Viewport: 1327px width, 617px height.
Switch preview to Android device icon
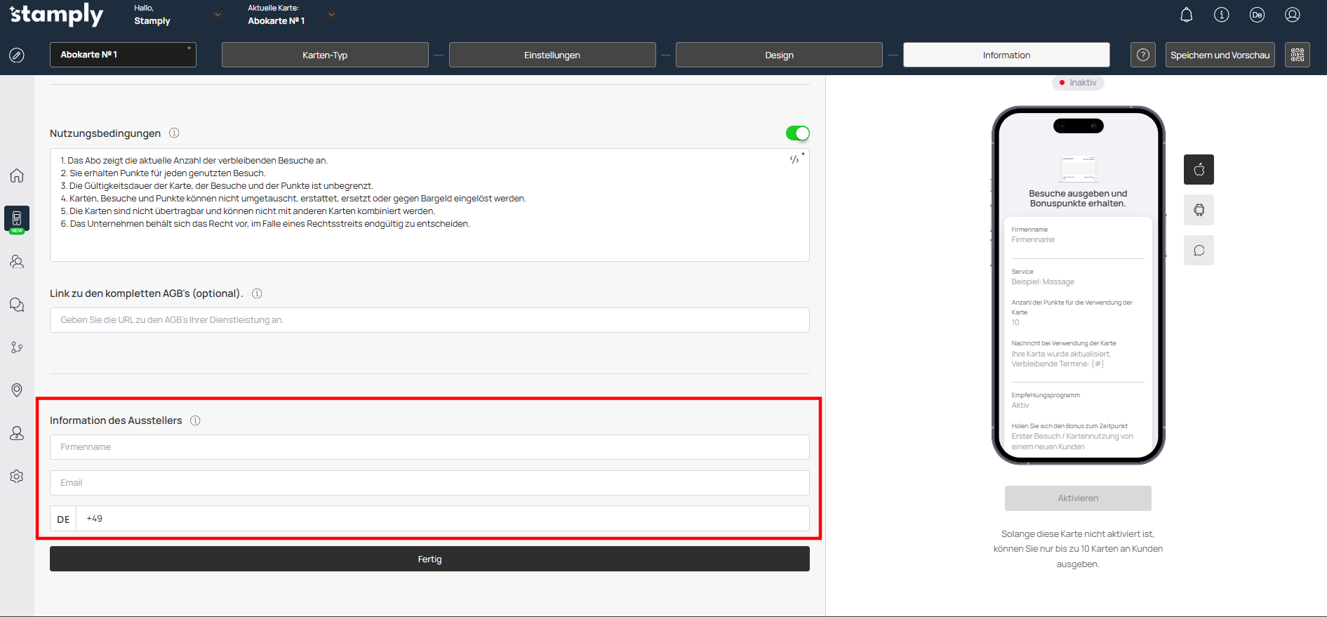tap(1199, 210)
